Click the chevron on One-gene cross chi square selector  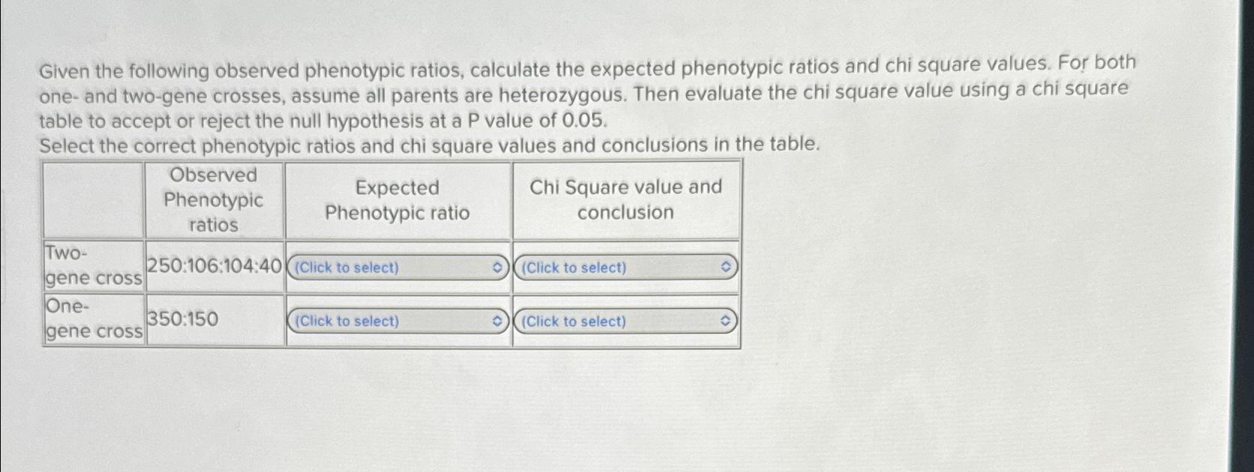(724, 320)
